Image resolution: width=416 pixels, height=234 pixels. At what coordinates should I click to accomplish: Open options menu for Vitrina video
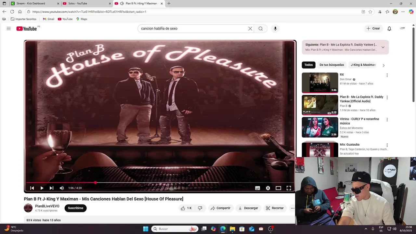387,120
